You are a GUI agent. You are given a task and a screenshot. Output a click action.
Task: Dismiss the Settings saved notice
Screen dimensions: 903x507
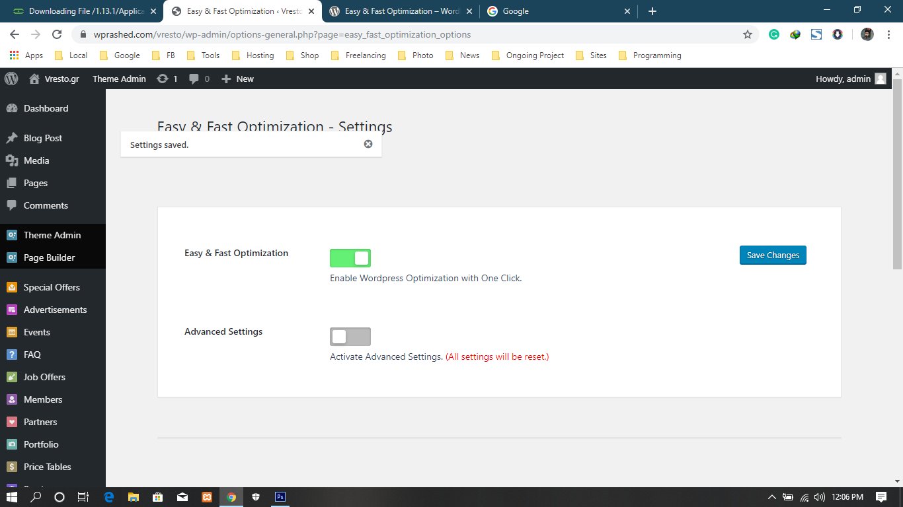[x=368, y=144]
